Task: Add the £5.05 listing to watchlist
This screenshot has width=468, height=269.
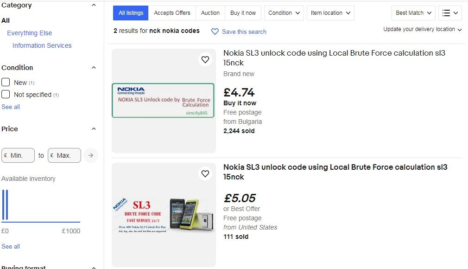Action: (x=205, y=173)
